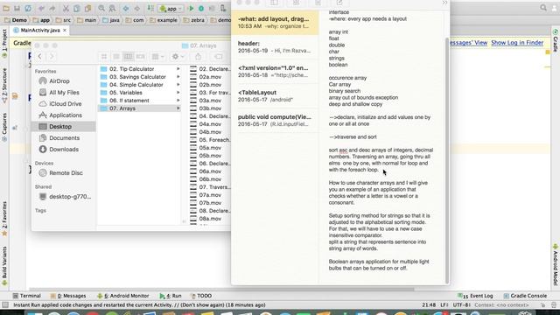
Task: Switch Finder to icon view
Action: pos(104,56)
